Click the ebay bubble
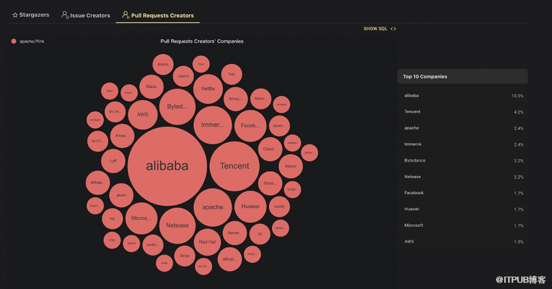The width and height of the screenshot is (552, 289). (x=165, y=263)
